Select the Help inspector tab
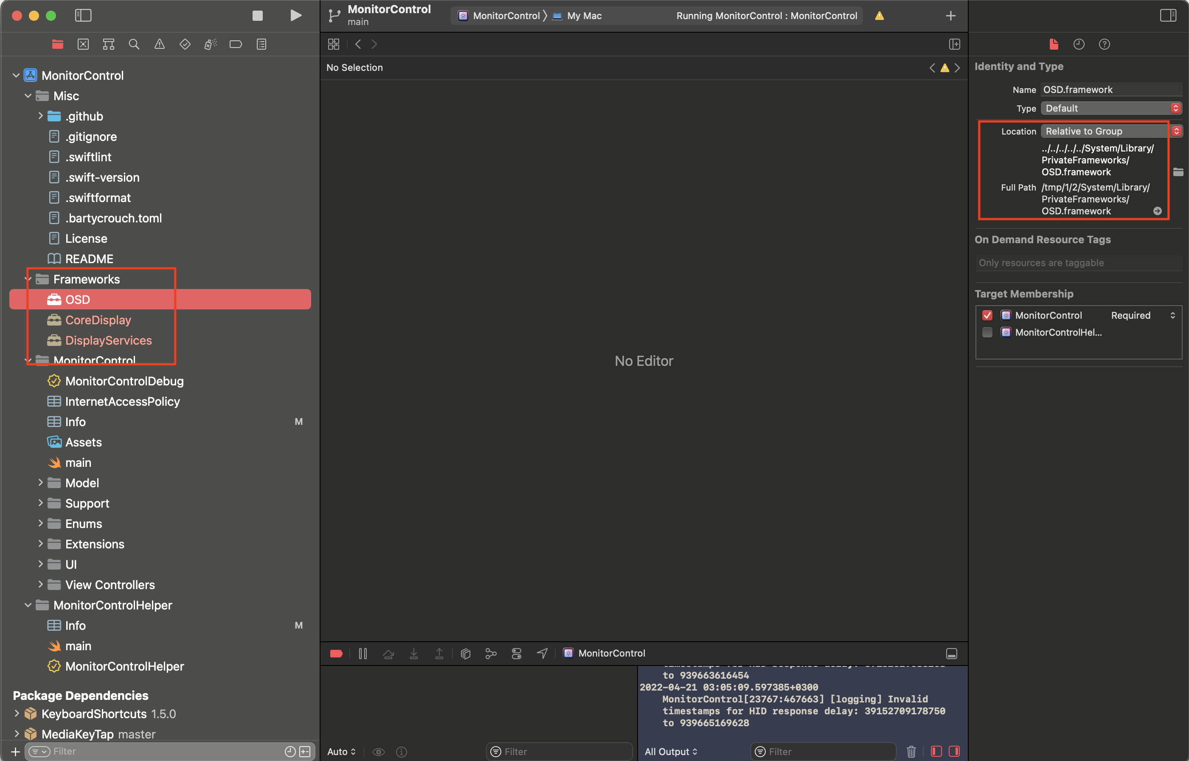Screen dimensions: 1189x761 [1104, 45]
